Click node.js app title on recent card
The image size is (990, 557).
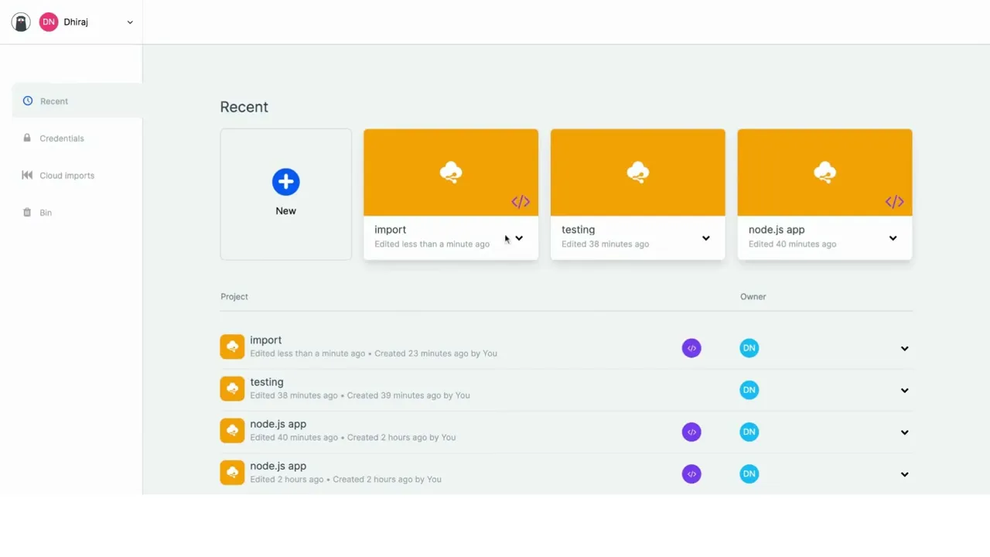tap(777, 230)
